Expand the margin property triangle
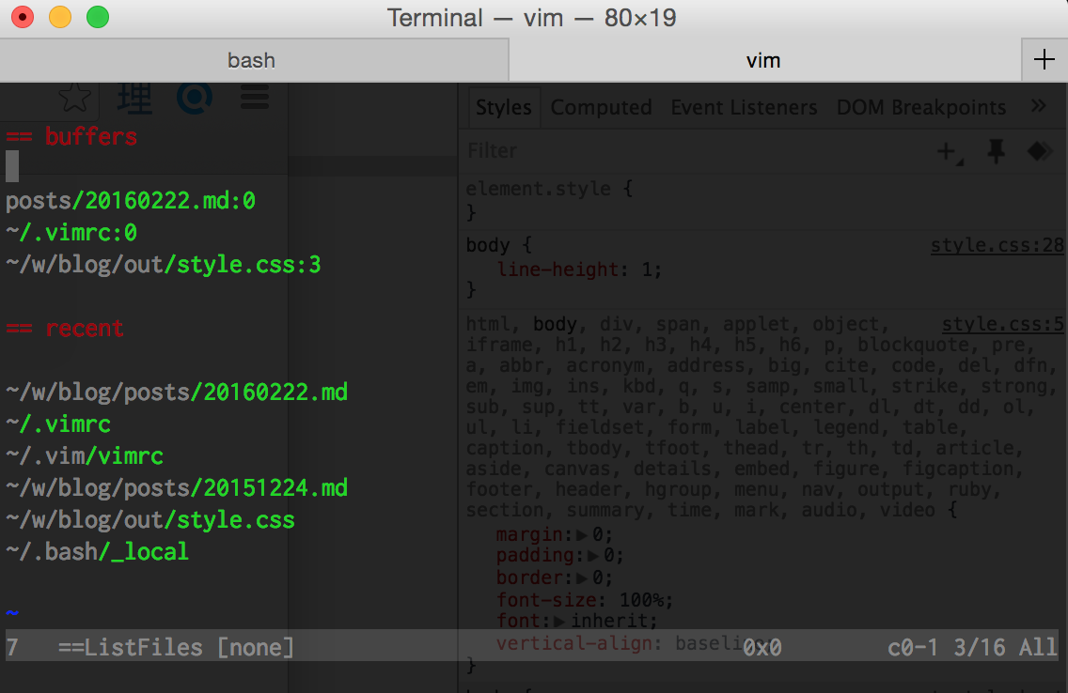 tap(582, 535)
